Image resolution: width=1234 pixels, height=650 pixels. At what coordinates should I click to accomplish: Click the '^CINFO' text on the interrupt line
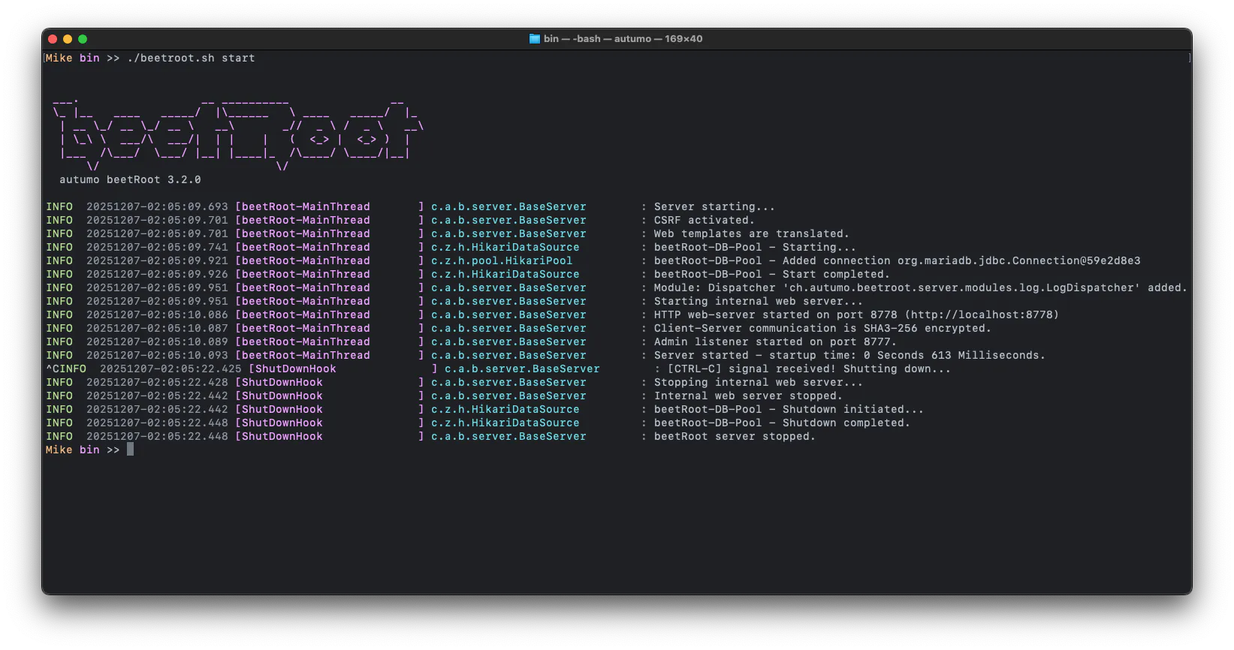(x=66, y=369)
